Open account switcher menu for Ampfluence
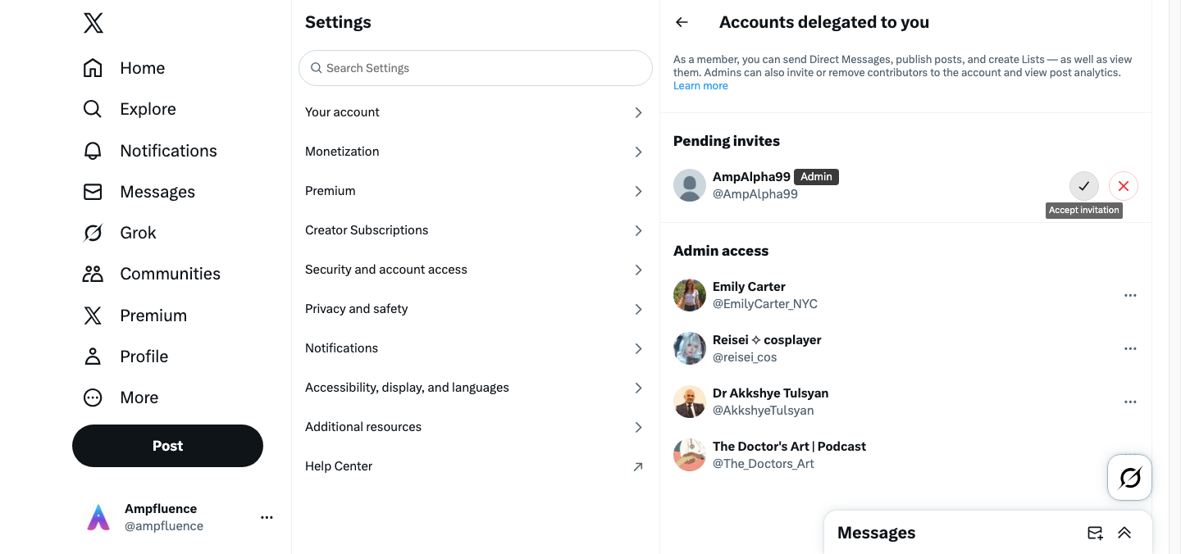This screenshot has width=1181, height=554. coord(267,517)
